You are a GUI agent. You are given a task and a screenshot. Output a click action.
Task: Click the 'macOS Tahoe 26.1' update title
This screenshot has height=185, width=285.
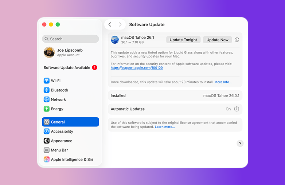click(x=138, y=38)
